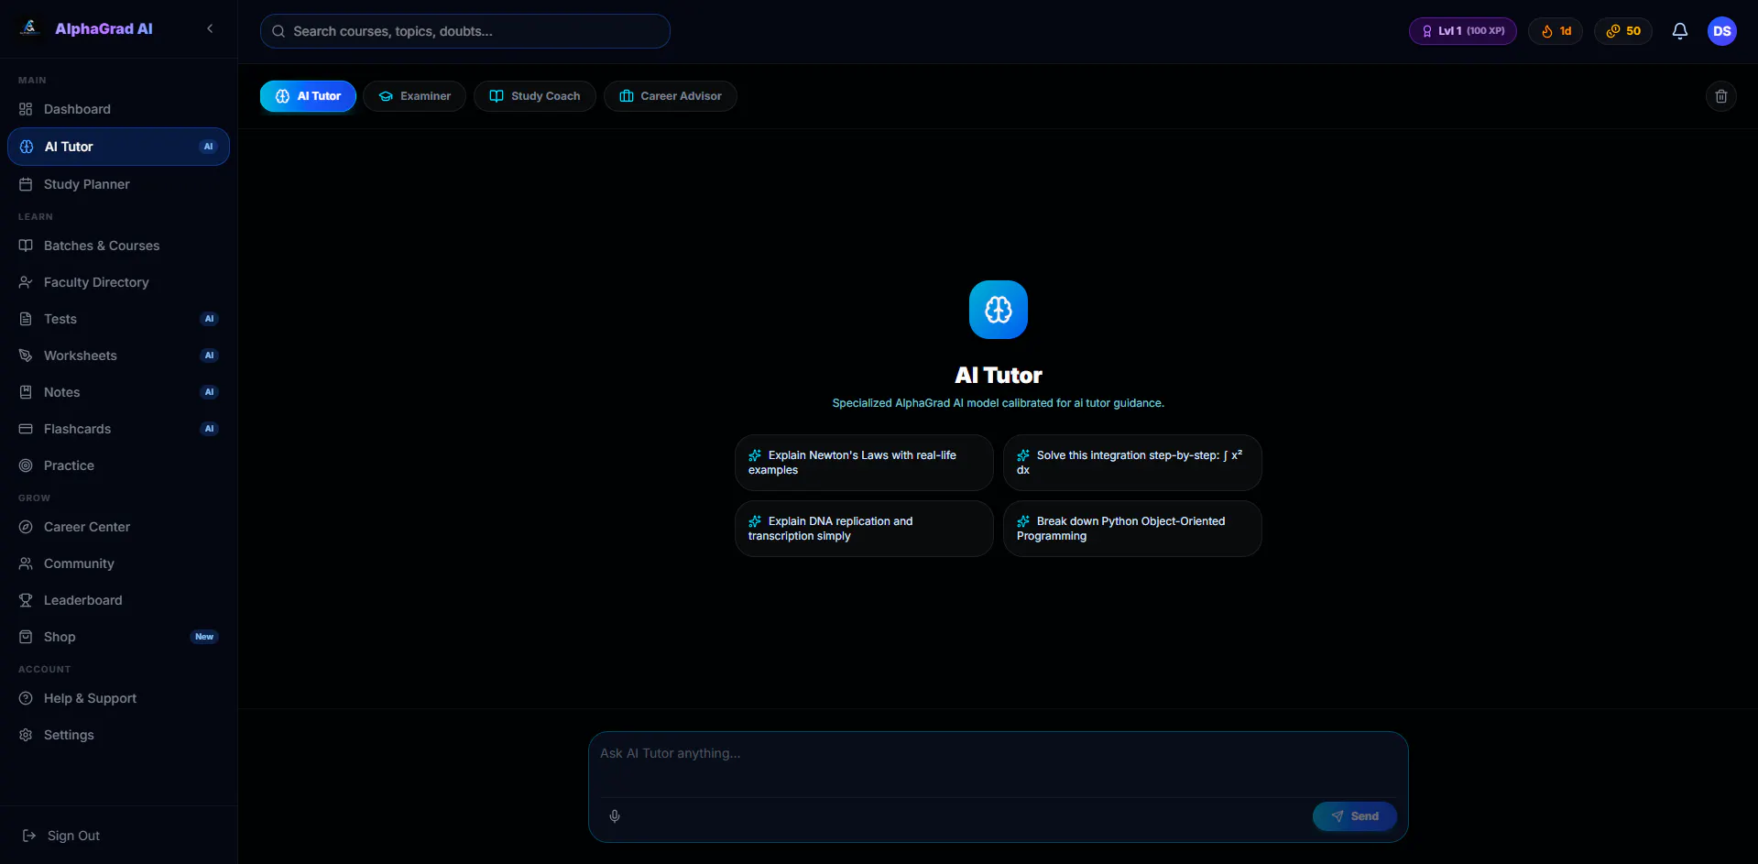Image resolution: width=1758 pixels, height=864 pixels.
Task: Click the AI badge next to Worksheets
Action: [209, 355]
